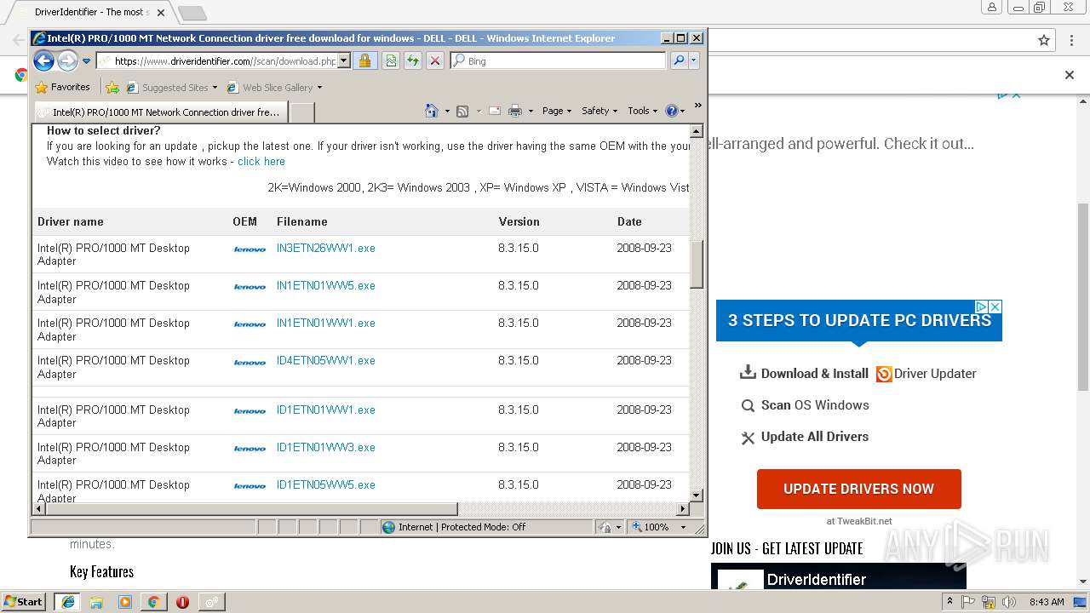Viewport: 1090px width, 613px height.
Task: Follow the 'click here' video link
Action: point(261,161)
